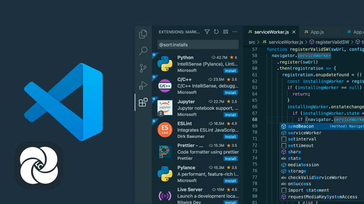Open Run and Debug icon

click(143, 85)
